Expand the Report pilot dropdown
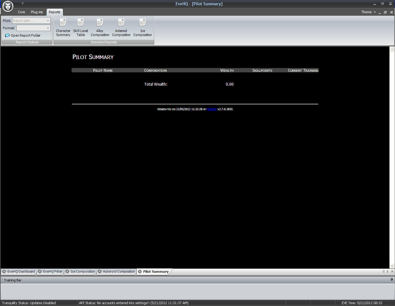Image resolution: width=395 pixels, height=306 pixels. 48,21
